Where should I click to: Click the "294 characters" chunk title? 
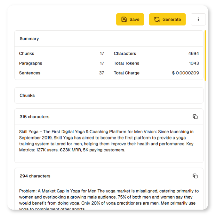[x=35, y=176]
